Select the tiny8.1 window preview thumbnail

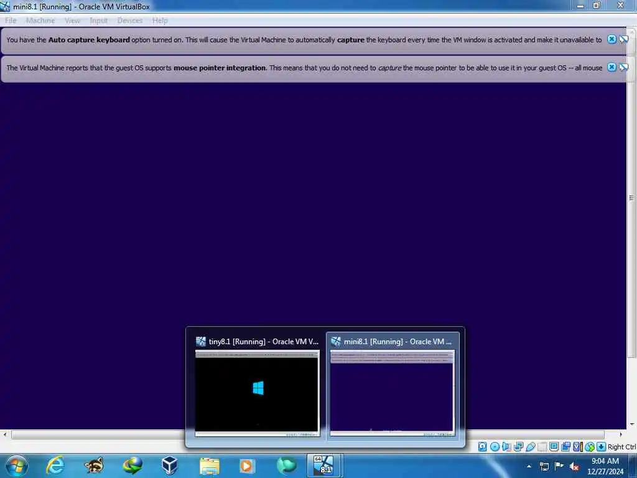[257, 393]
